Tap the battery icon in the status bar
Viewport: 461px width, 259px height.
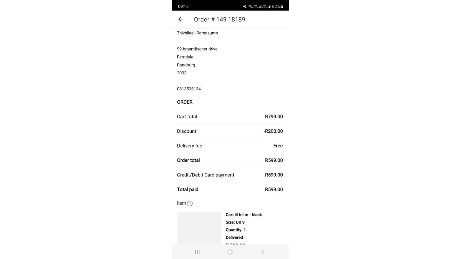click(282, 6)
